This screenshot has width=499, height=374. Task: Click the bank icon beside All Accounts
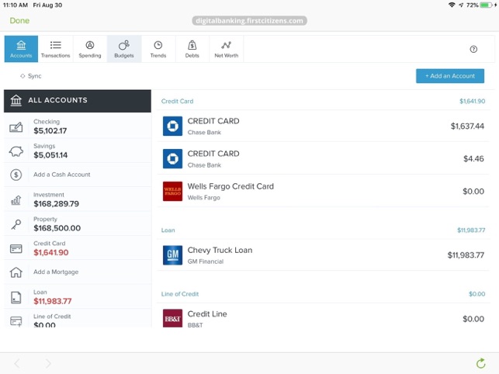16,100
